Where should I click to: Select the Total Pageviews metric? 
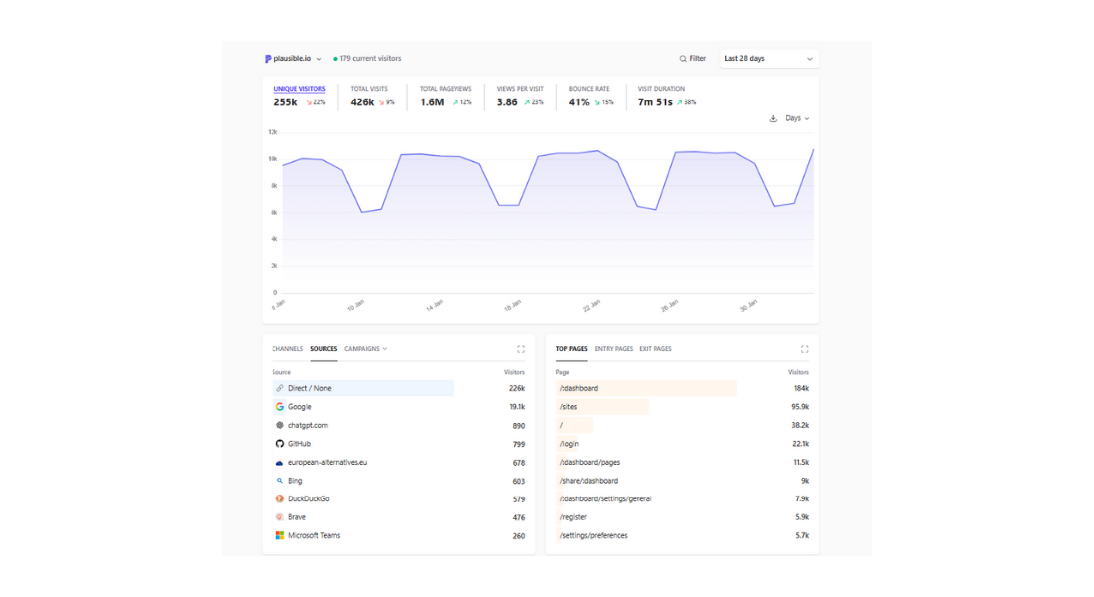[x=446, y=96]
